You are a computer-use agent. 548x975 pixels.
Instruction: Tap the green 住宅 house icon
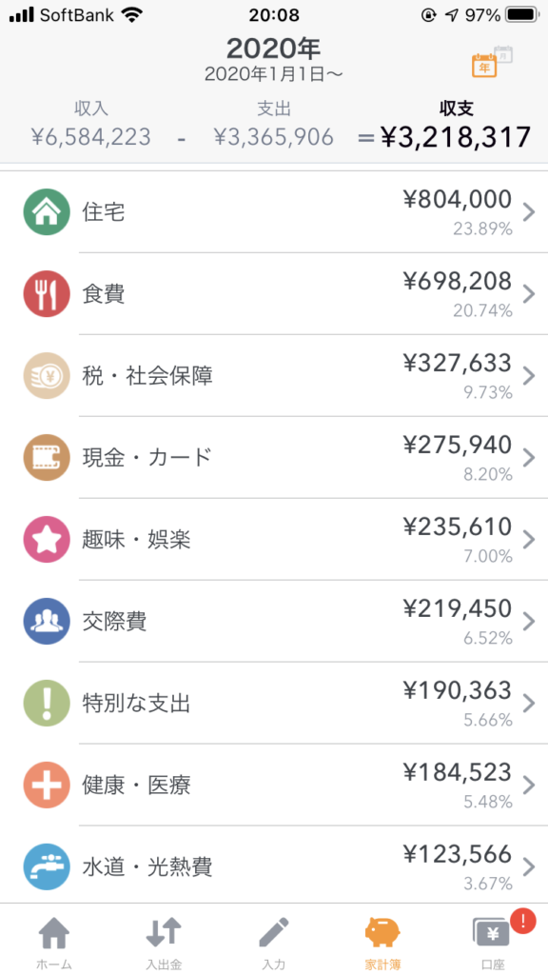point(47,212)
